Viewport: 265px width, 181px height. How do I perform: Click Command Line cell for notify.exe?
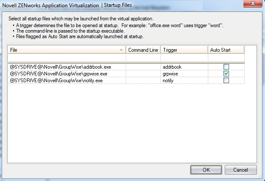[x=144, y=81]
